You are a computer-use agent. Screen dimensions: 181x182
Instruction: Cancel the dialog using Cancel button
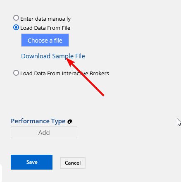click(73, 163)
